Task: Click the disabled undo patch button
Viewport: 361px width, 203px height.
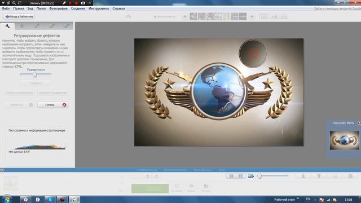Action: point(20,92)
